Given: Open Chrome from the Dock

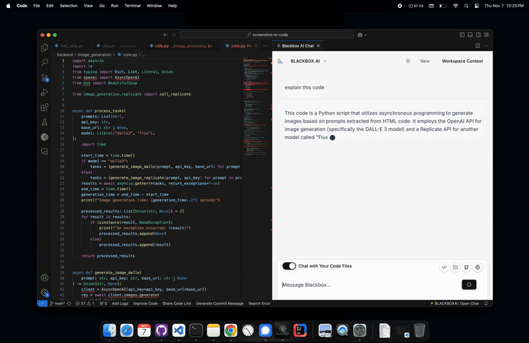Looking at the screenshot, I should pyautogui.click(x=231, y=330).
